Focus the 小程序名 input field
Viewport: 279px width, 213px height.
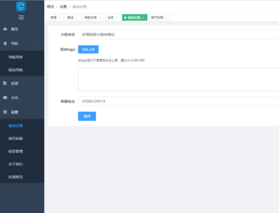[x=179, y=35]
